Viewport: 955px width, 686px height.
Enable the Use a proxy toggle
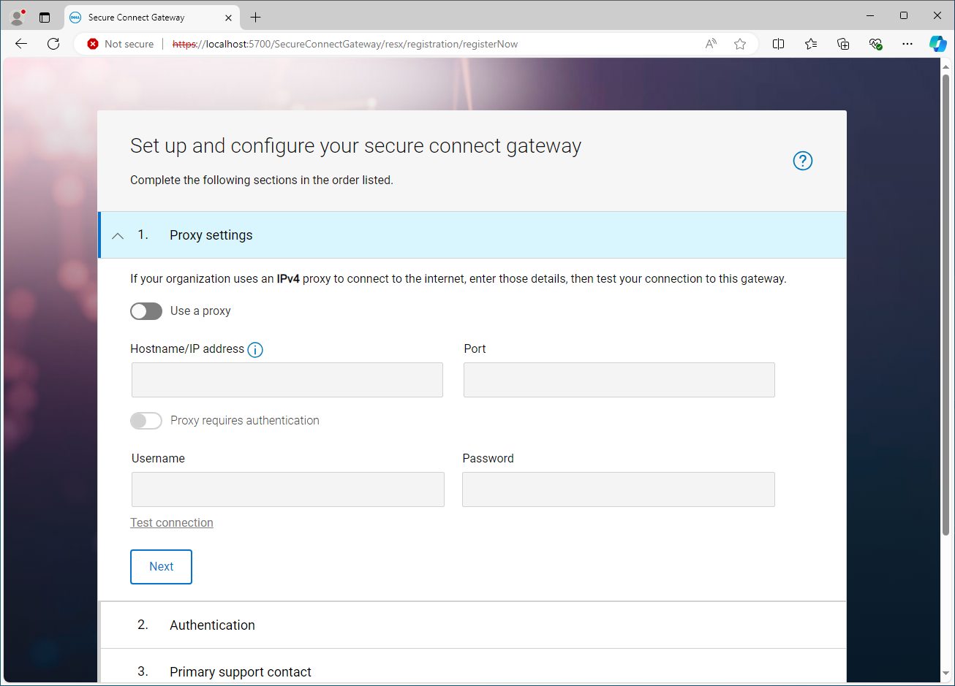click(x=146, y=310)
